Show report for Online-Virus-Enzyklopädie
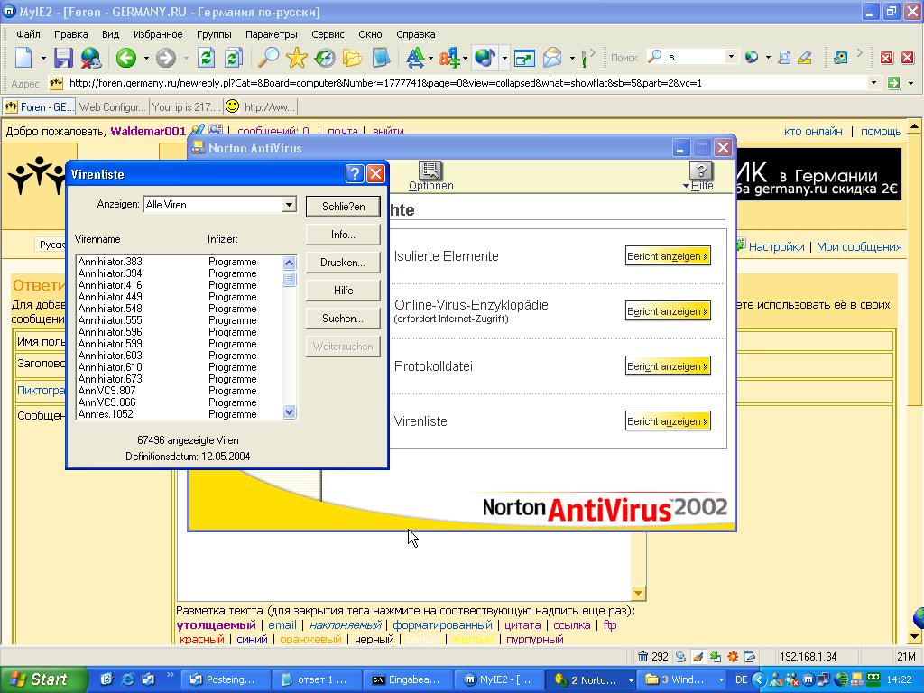The height and width of the screenshot is (693, 924). pos(668,311)
